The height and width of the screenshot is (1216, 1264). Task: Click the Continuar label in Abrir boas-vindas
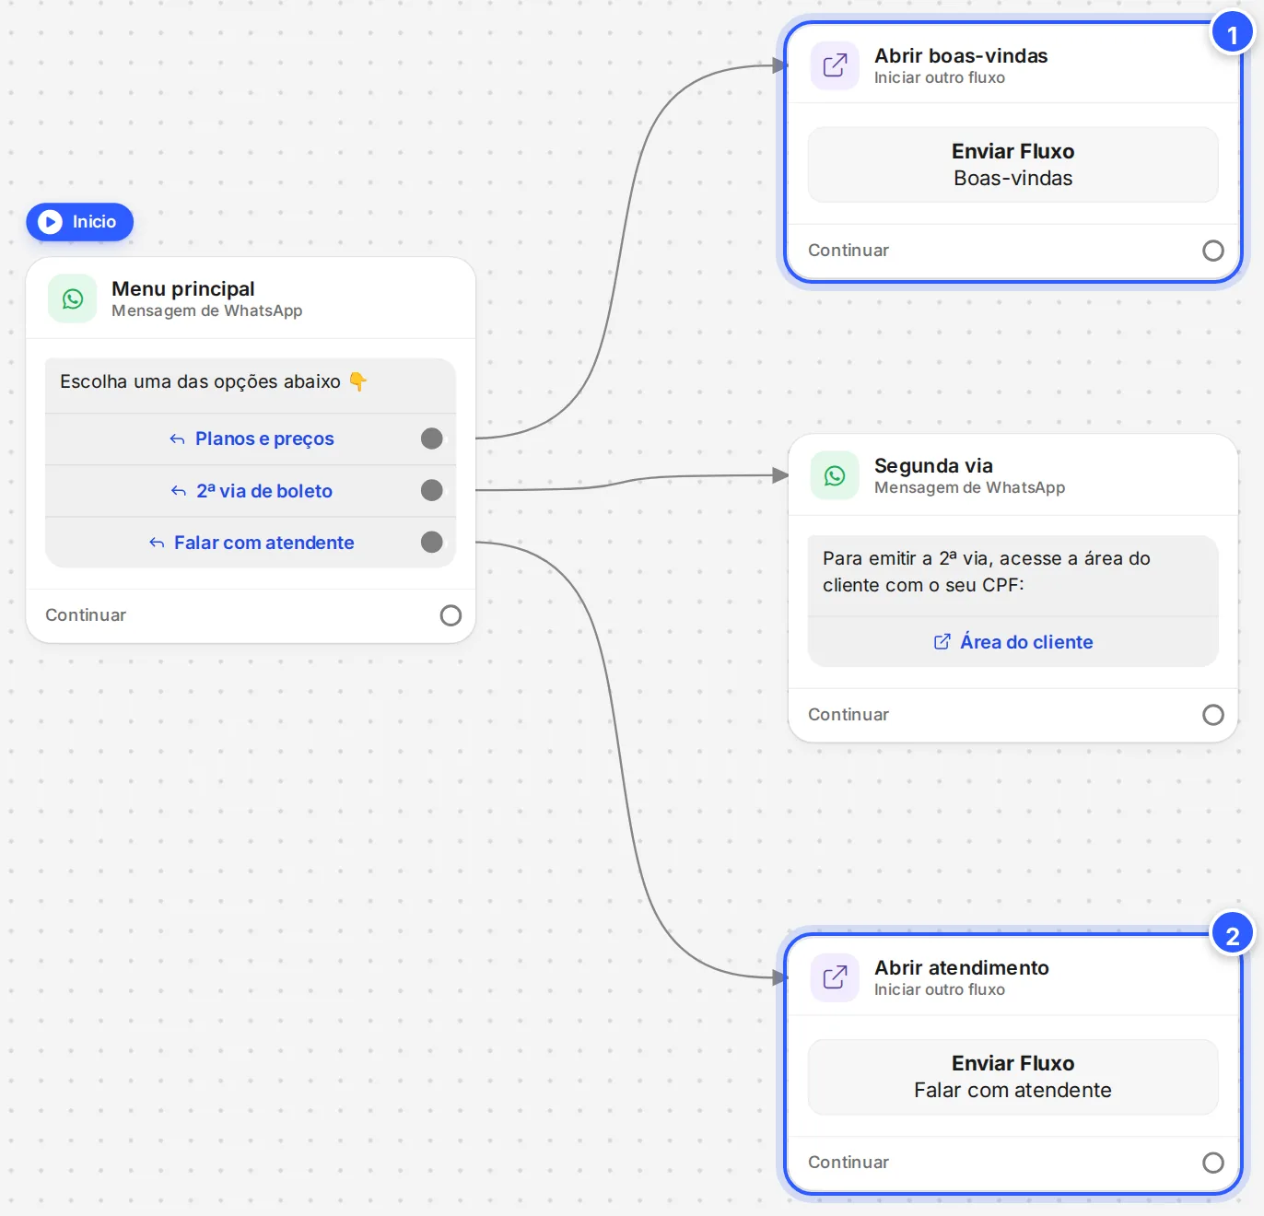tap(849, 250)
